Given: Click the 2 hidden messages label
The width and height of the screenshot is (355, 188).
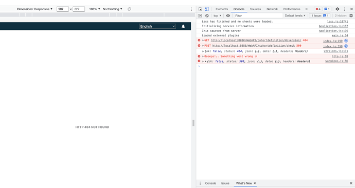Looking at the screenshot, I should (x=341, y=15).
